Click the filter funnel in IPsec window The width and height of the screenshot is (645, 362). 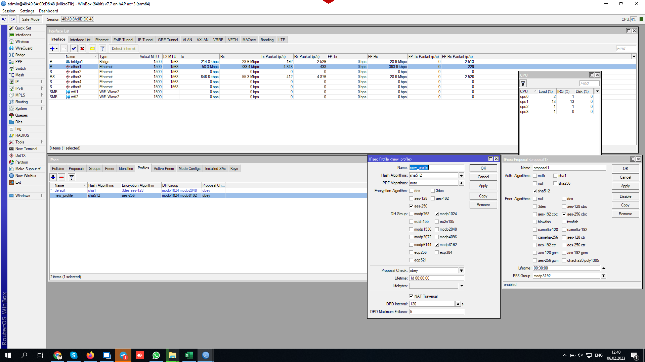[x=72, y=177]
